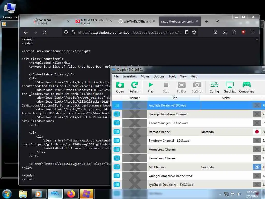This screenshot has width=265, height=199.
Task: Refresh the Dolphin game list
Action: (134, 87)
